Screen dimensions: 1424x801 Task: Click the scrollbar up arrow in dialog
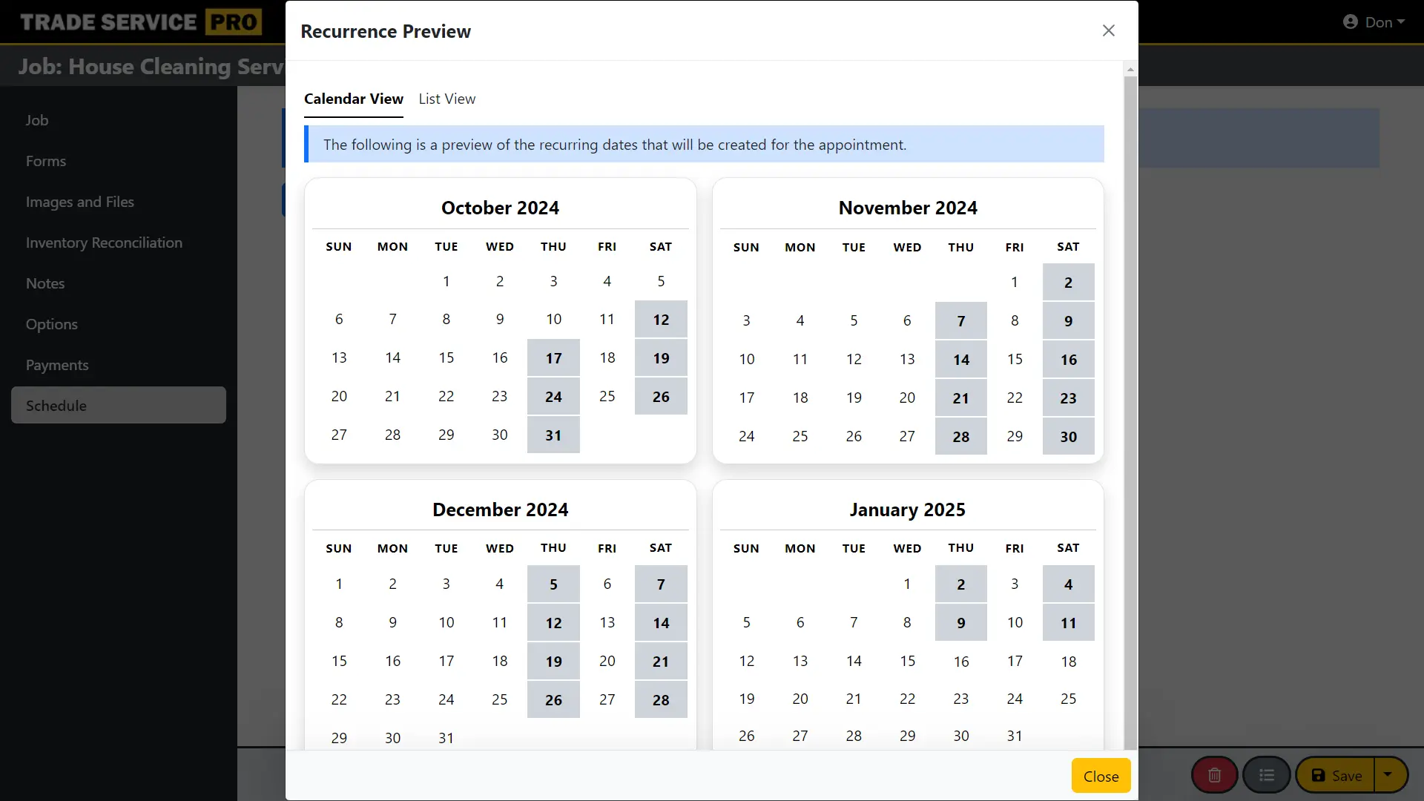point(1130,69)
